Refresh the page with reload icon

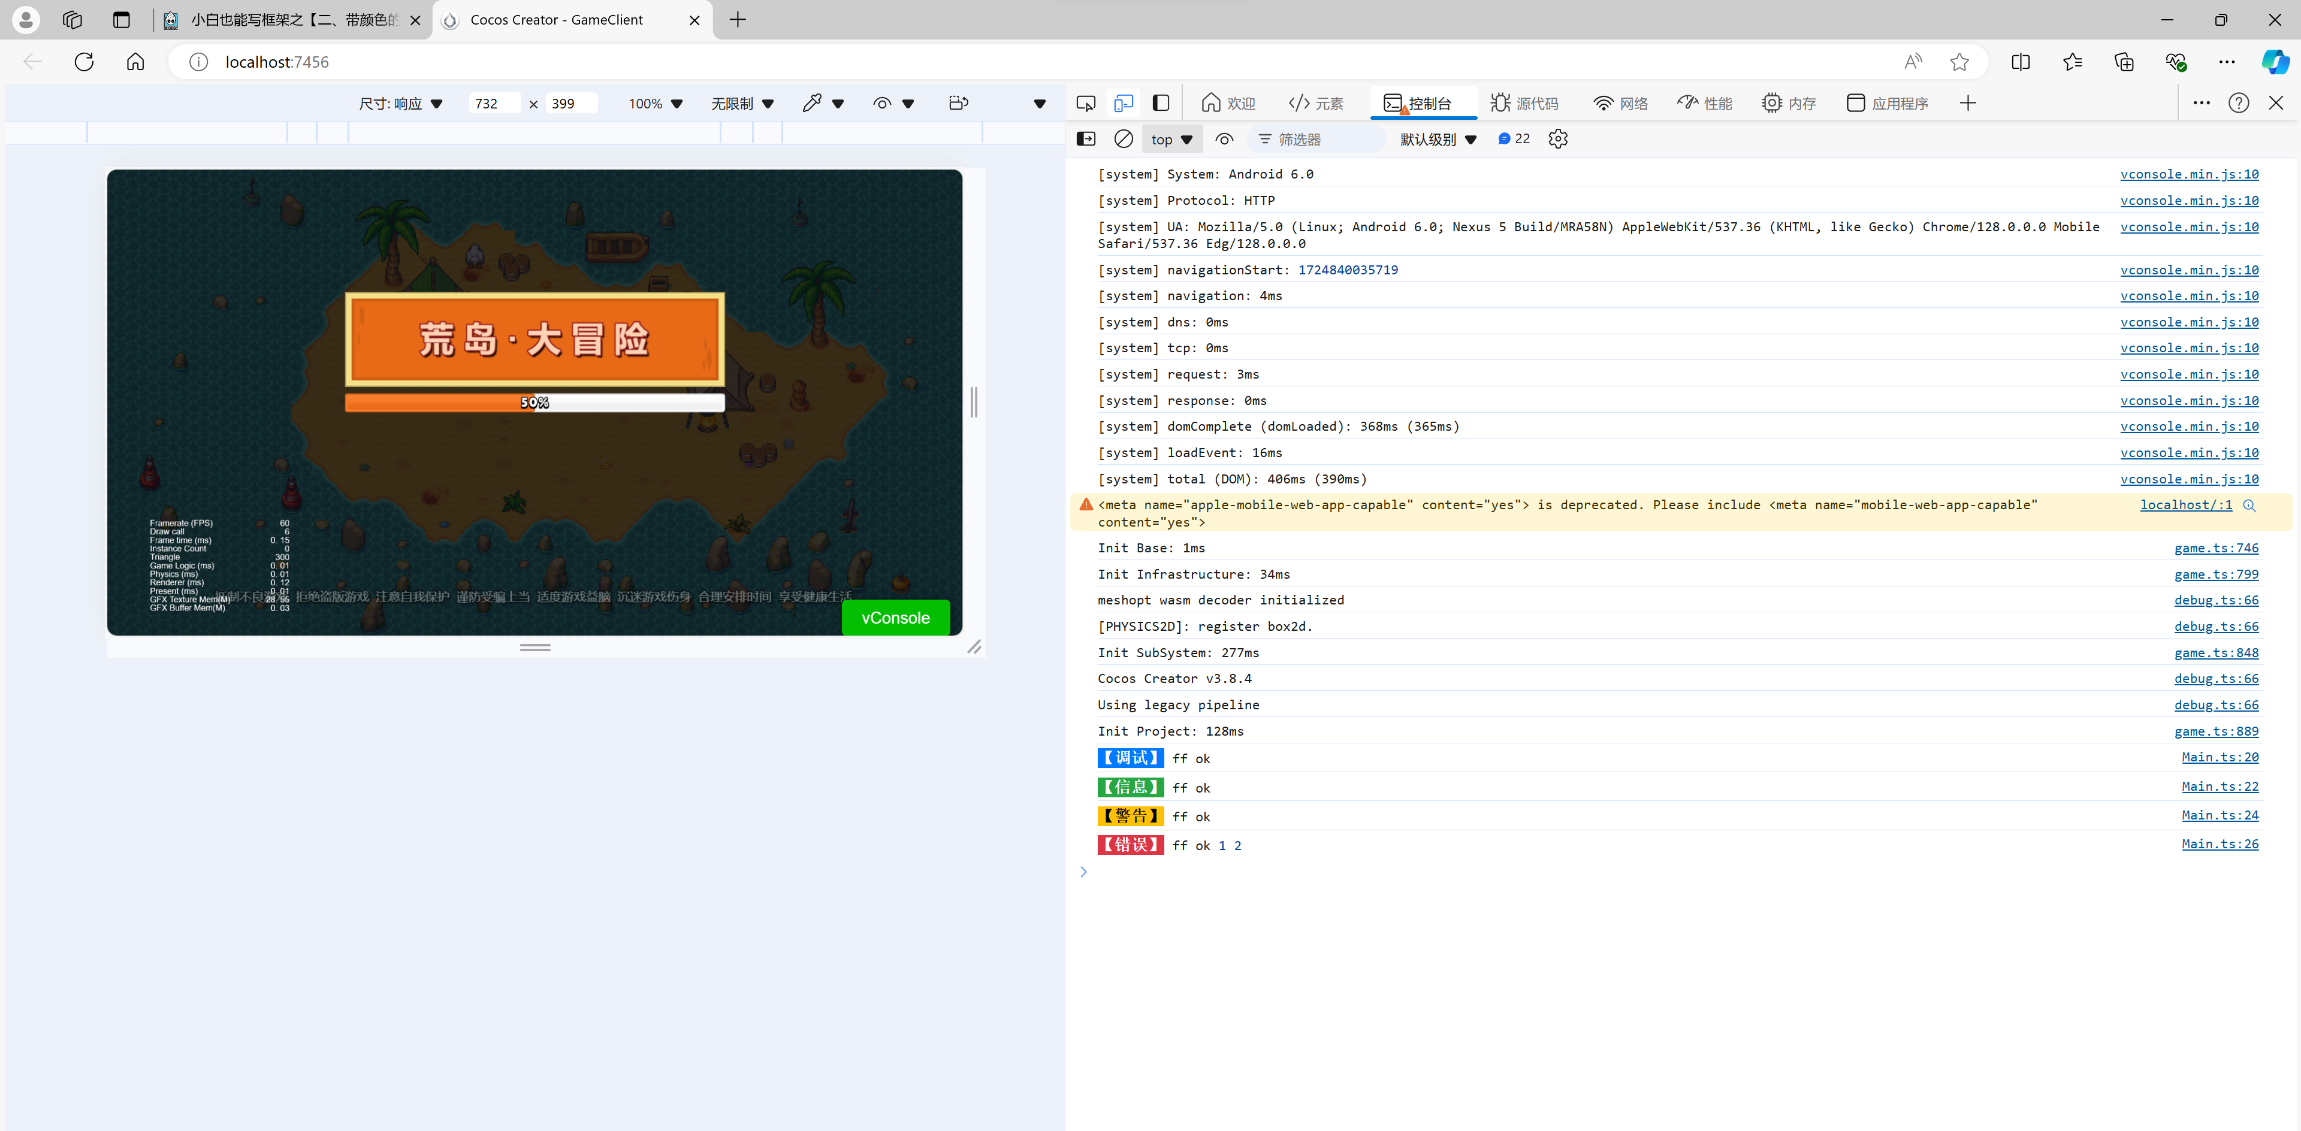tap(84, 62)
